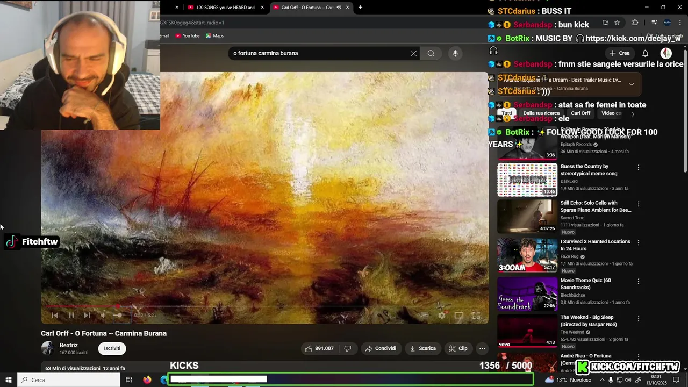Open the Maps bookmark

215,36
